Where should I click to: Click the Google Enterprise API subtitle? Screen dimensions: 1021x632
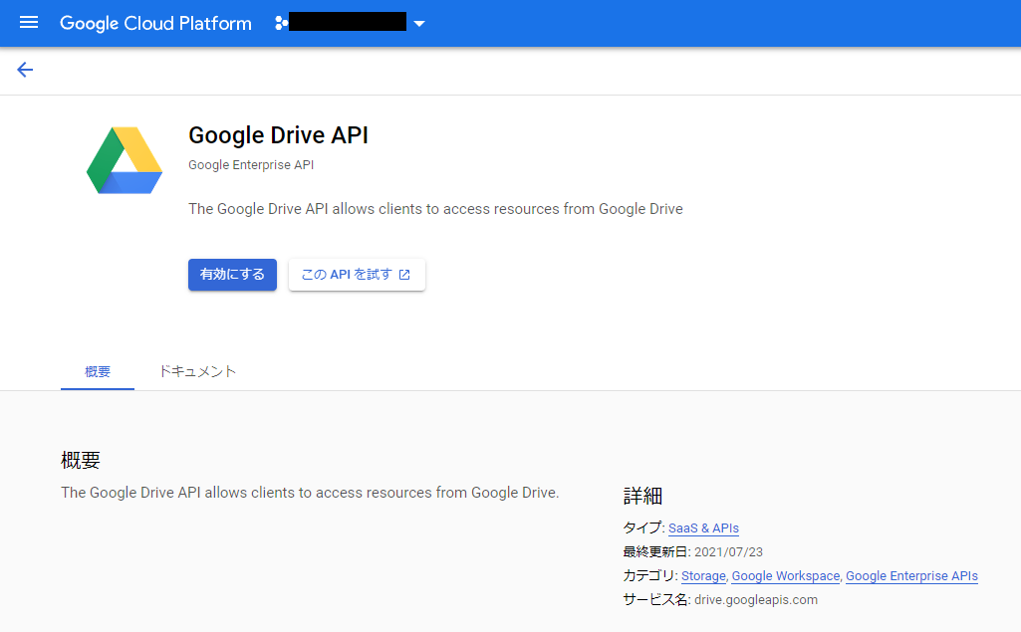click(x=251, y=165)
